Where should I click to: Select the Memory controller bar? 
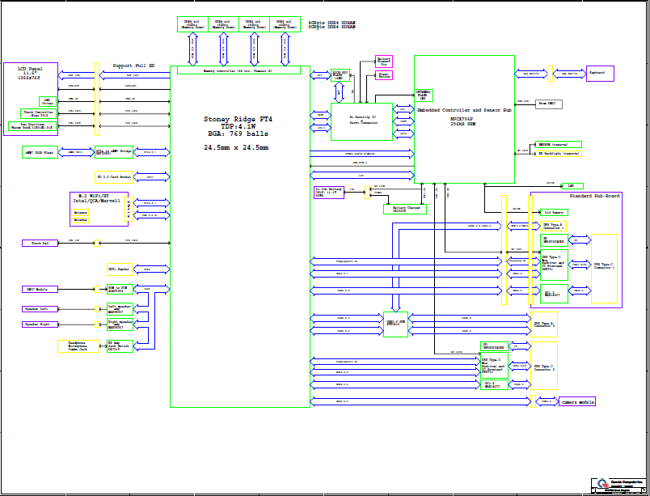238,71
